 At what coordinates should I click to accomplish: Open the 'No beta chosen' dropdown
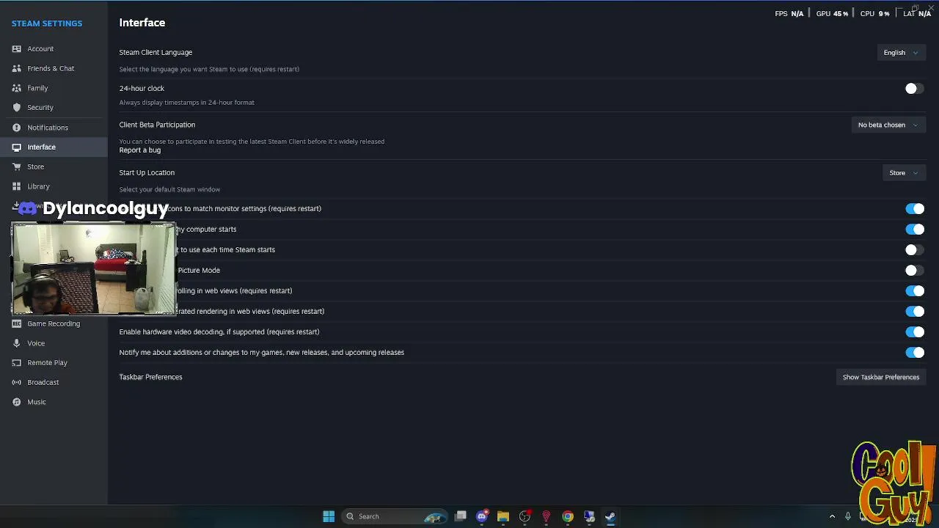pos(888,125)
